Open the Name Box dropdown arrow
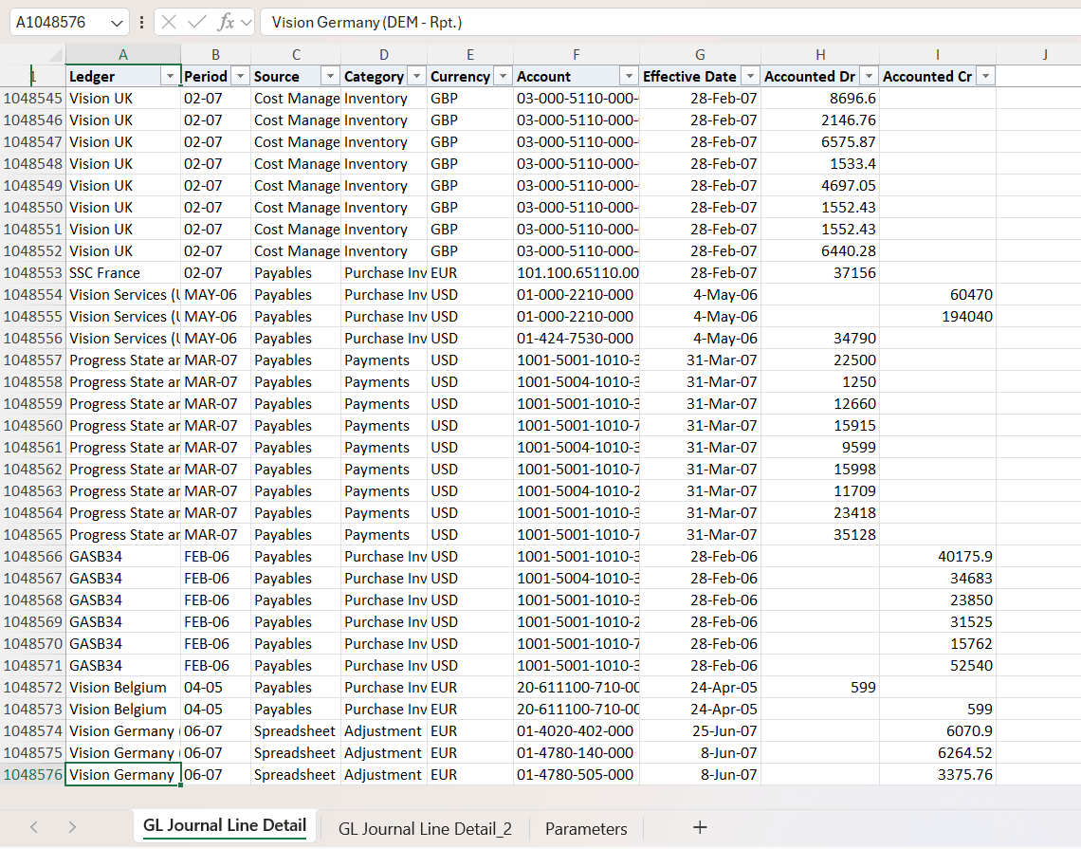The height and width of the screenshot is (849, 1081). (117, 23)
